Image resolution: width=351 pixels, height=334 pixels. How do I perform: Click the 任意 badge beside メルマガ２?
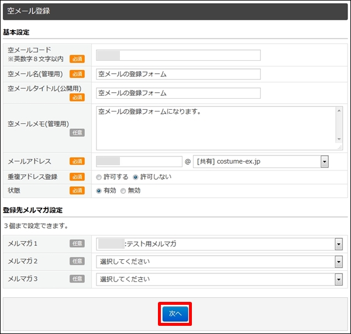click(x=77, y=261)
